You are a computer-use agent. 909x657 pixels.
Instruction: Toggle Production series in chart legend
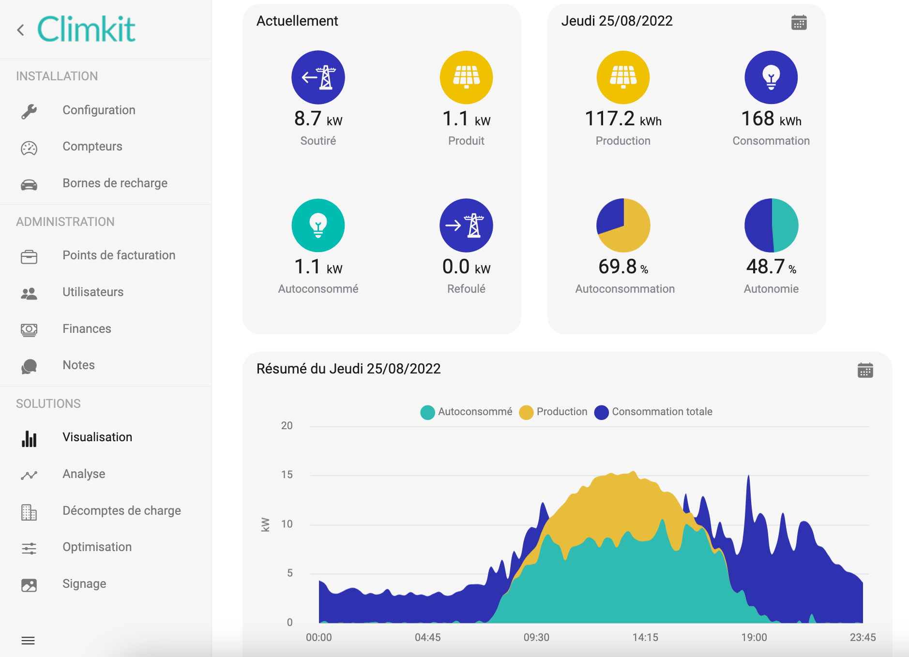[553, 412]
